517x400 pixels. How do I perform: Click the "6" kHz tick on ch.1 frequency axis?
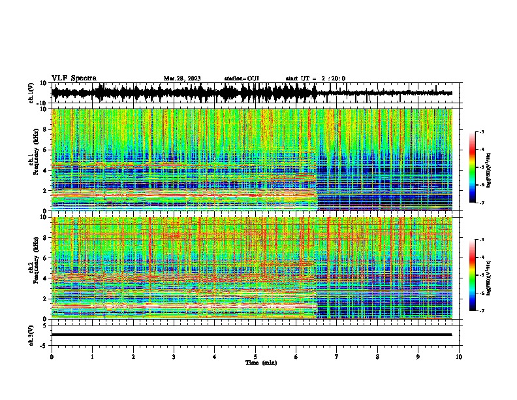coord(46,150)
